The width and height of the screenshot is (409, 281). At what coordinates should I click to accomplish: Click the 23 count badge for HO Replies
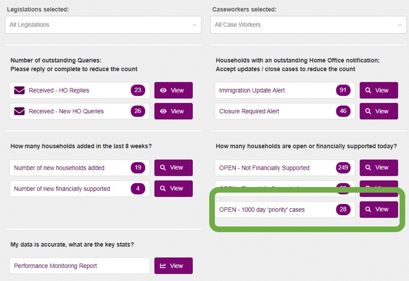tap(138, 91)
